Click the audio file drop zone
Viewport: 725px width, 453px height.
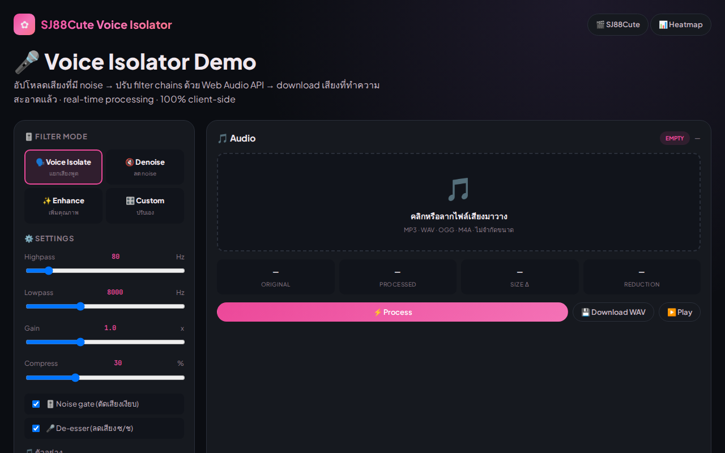[459, 202]
